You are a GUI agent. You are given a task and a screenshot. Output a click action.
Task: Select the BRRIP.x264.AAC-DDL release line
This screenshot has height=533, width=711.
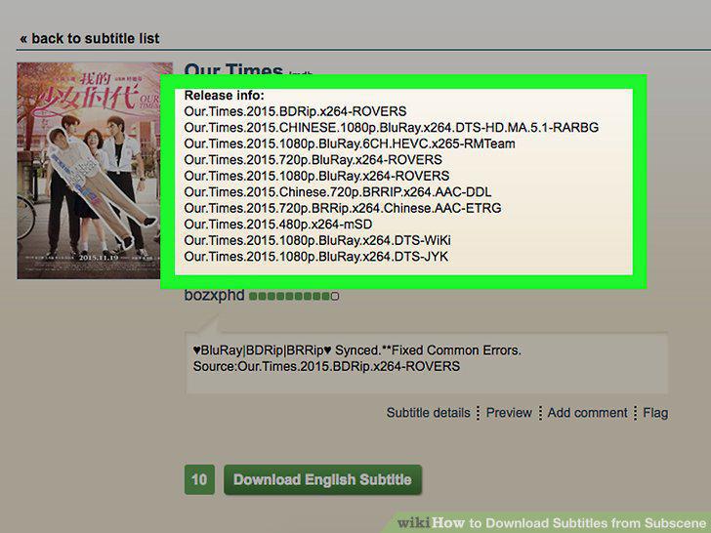[x=338, y=192]
